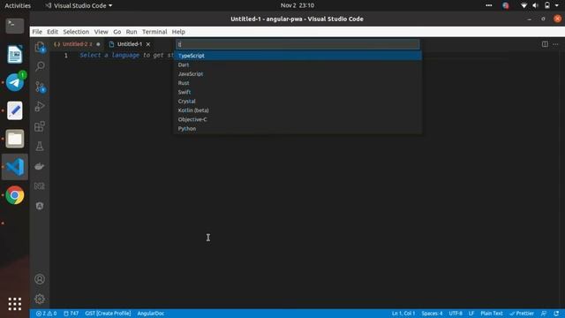Open the Manage gear icon
The width and height of the screenshot is (565, 318).
point(40,299)
